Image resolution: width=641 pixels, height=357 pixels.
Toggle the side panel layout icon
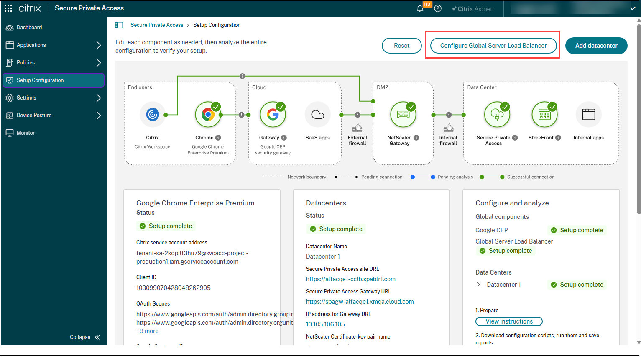click(119, 25)
